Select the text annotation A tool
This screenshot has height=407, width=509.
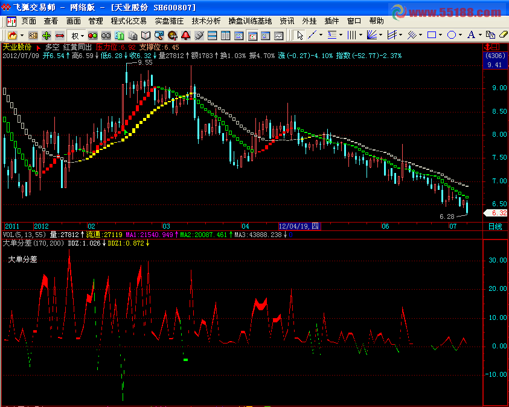click(x=472, y=35)
